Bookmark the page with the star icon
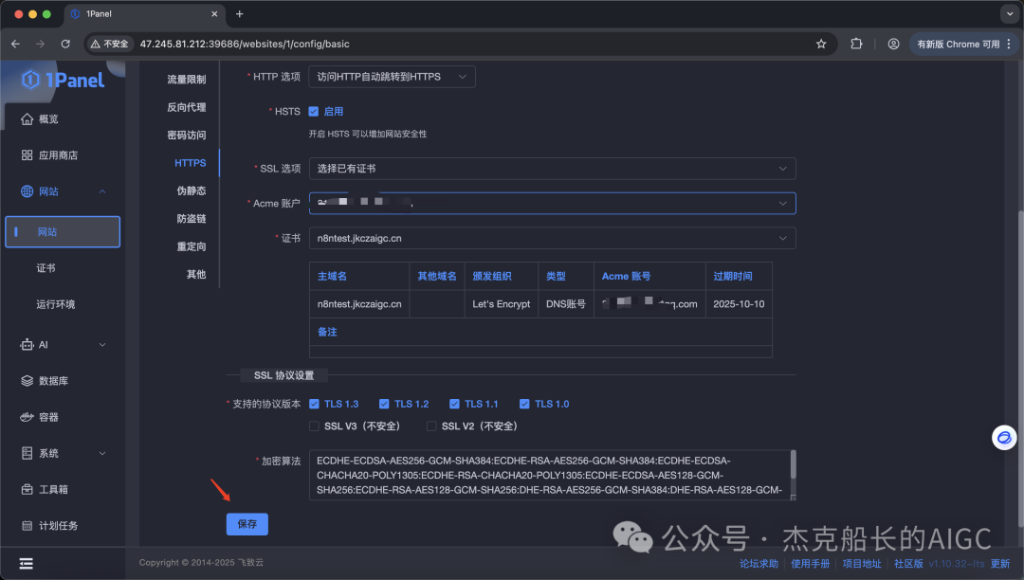The width and height of the screenshot is (1024, 580). click(x=821, y=44)
